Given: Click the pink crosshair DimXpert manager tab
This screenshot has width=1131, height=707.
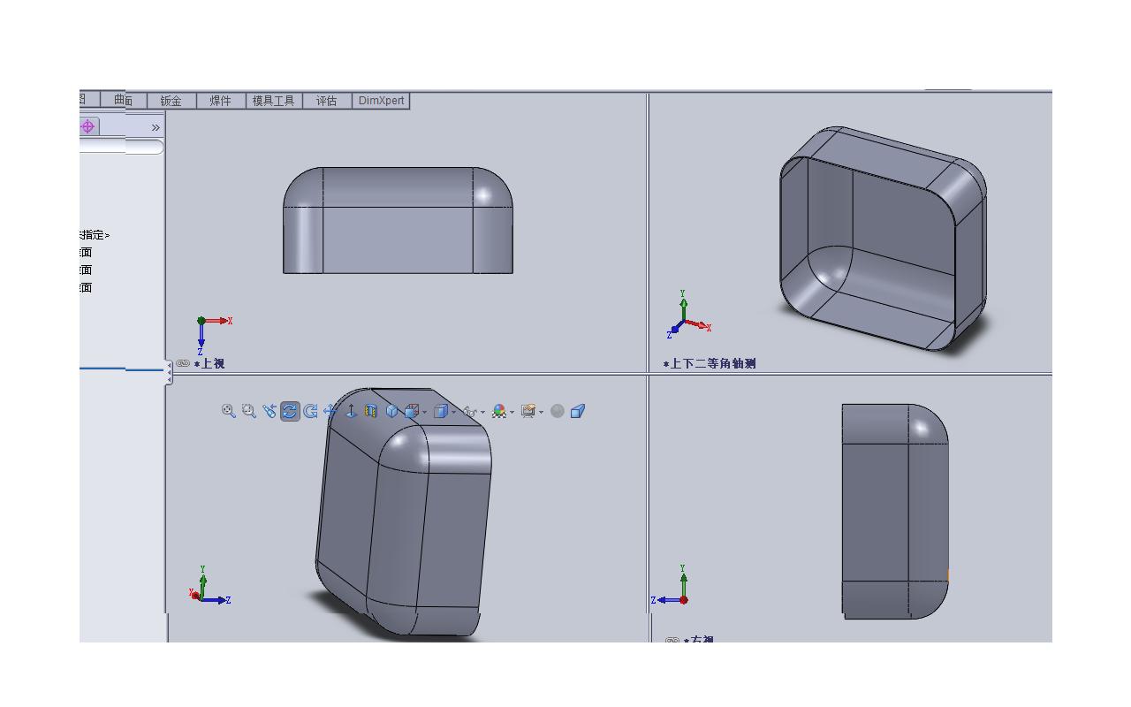Looking at the screenshot, I should click(x=87, y=126).
